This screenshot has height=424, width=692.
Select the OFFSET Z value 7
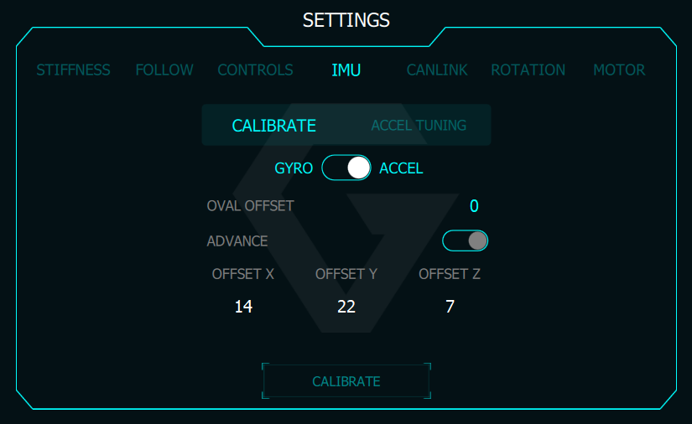(450, 307)
